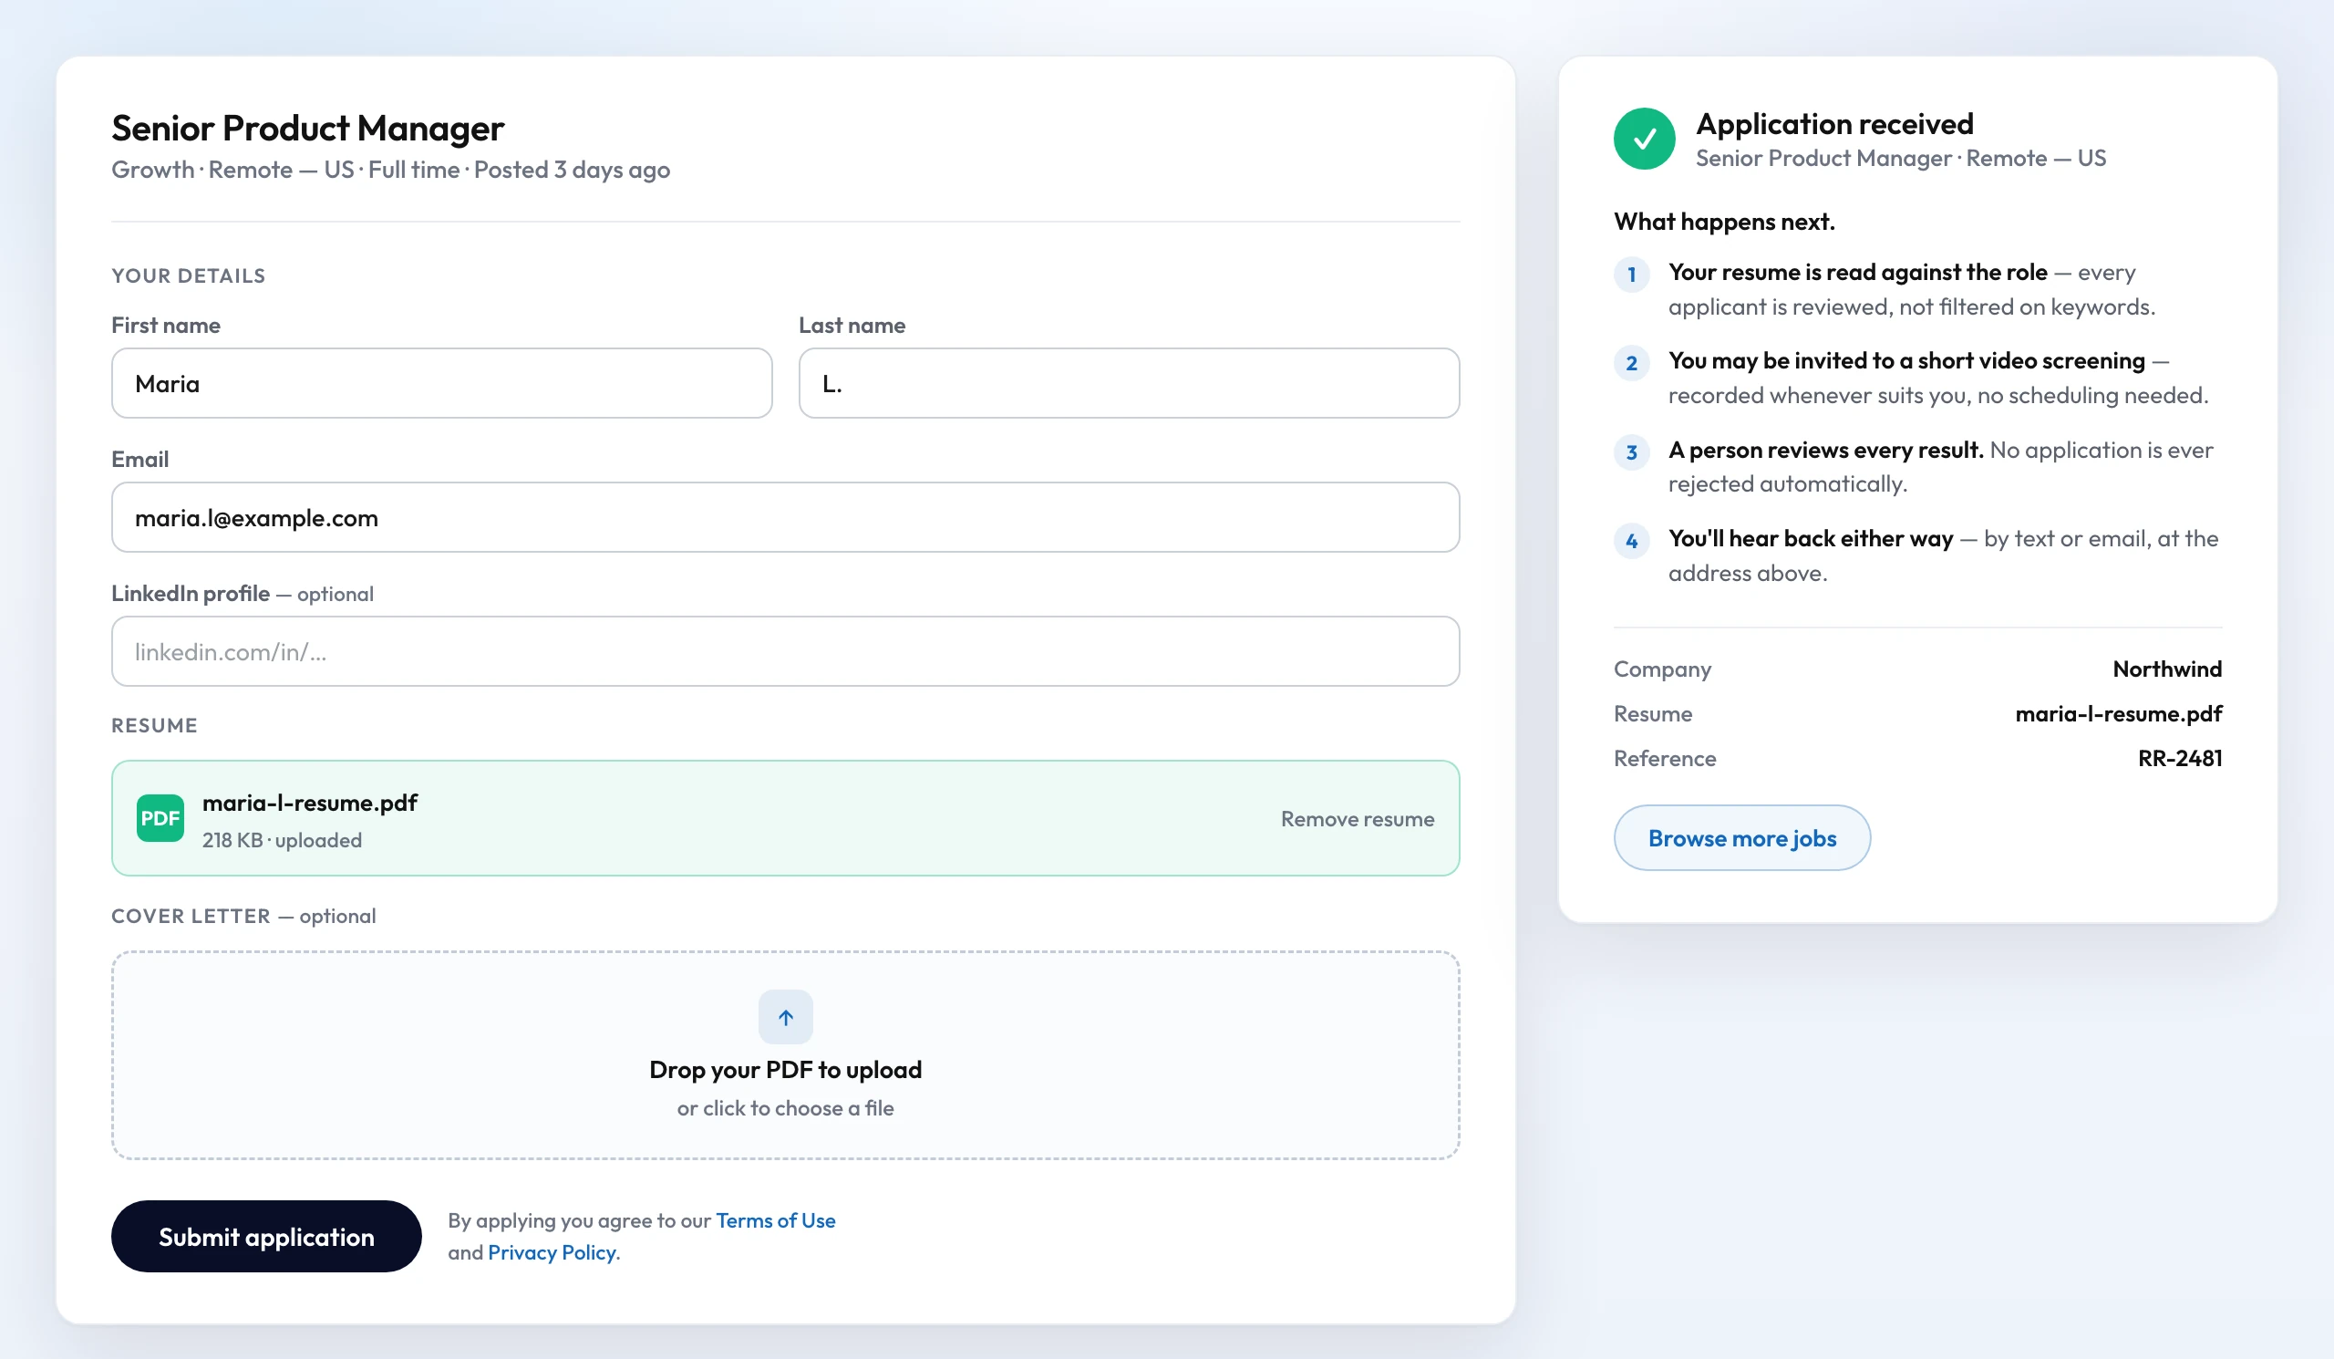Click "A person reviews every result." text
The image size is (2334, 1359).
pos(1826,451)
